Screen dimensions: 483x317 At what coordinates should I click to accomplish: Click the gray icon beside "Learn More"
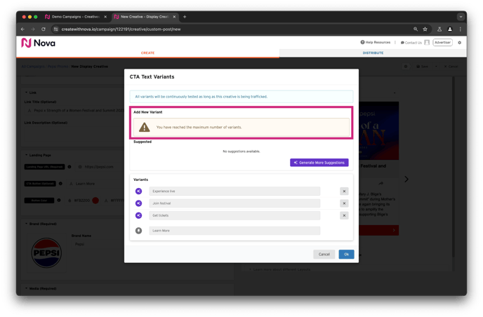pos(139,230)
